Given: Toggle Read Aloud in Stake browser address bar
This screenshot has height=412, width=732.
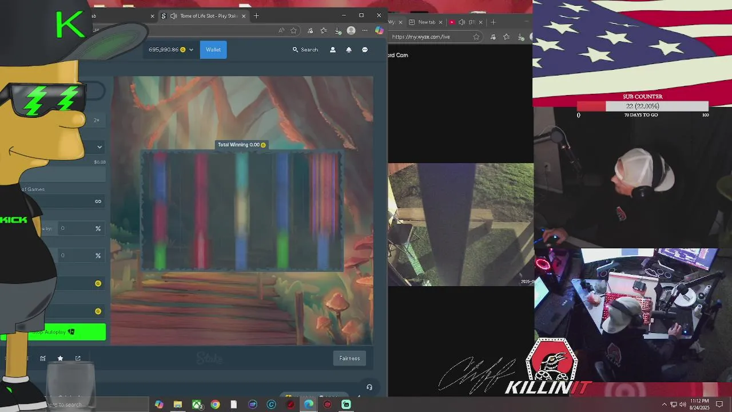Looking at the screenshot, I should pyautogui.click(x=281, y=30).
